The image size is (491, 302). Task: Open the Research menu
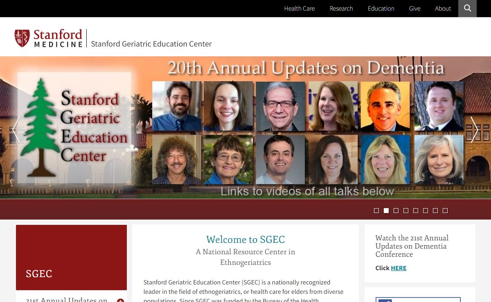coord(341,8)
